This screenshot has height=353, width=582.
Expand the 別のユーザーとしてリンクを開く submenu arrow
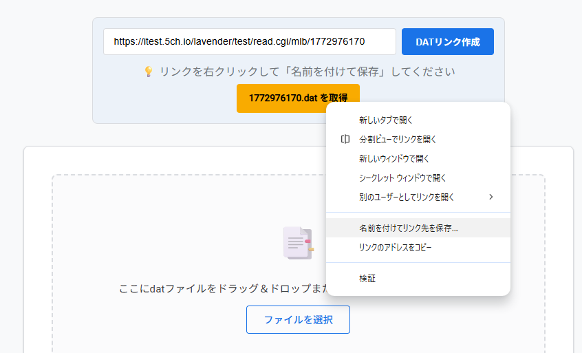tap(491, 197)
